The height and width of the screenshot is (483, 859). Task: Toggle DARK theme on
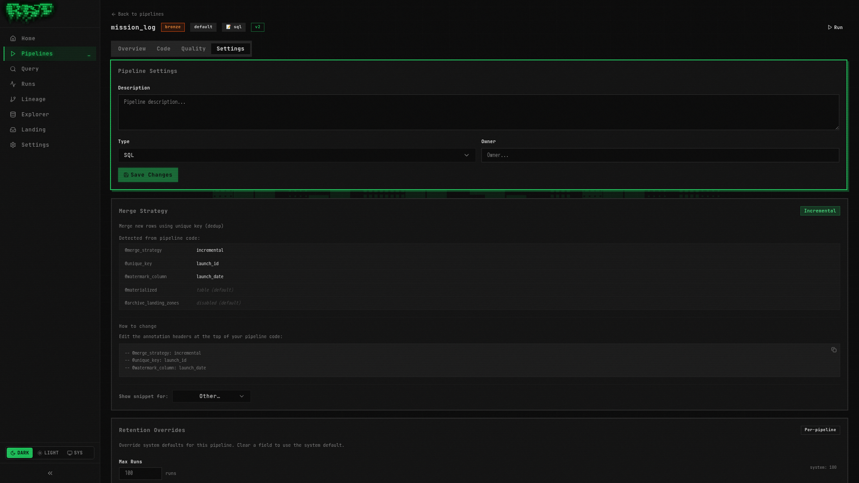20,453
